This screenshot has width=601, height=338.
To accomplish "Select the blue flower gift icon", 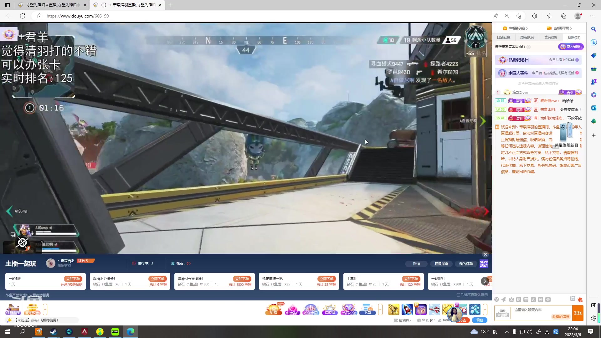I will pos(475,310).
